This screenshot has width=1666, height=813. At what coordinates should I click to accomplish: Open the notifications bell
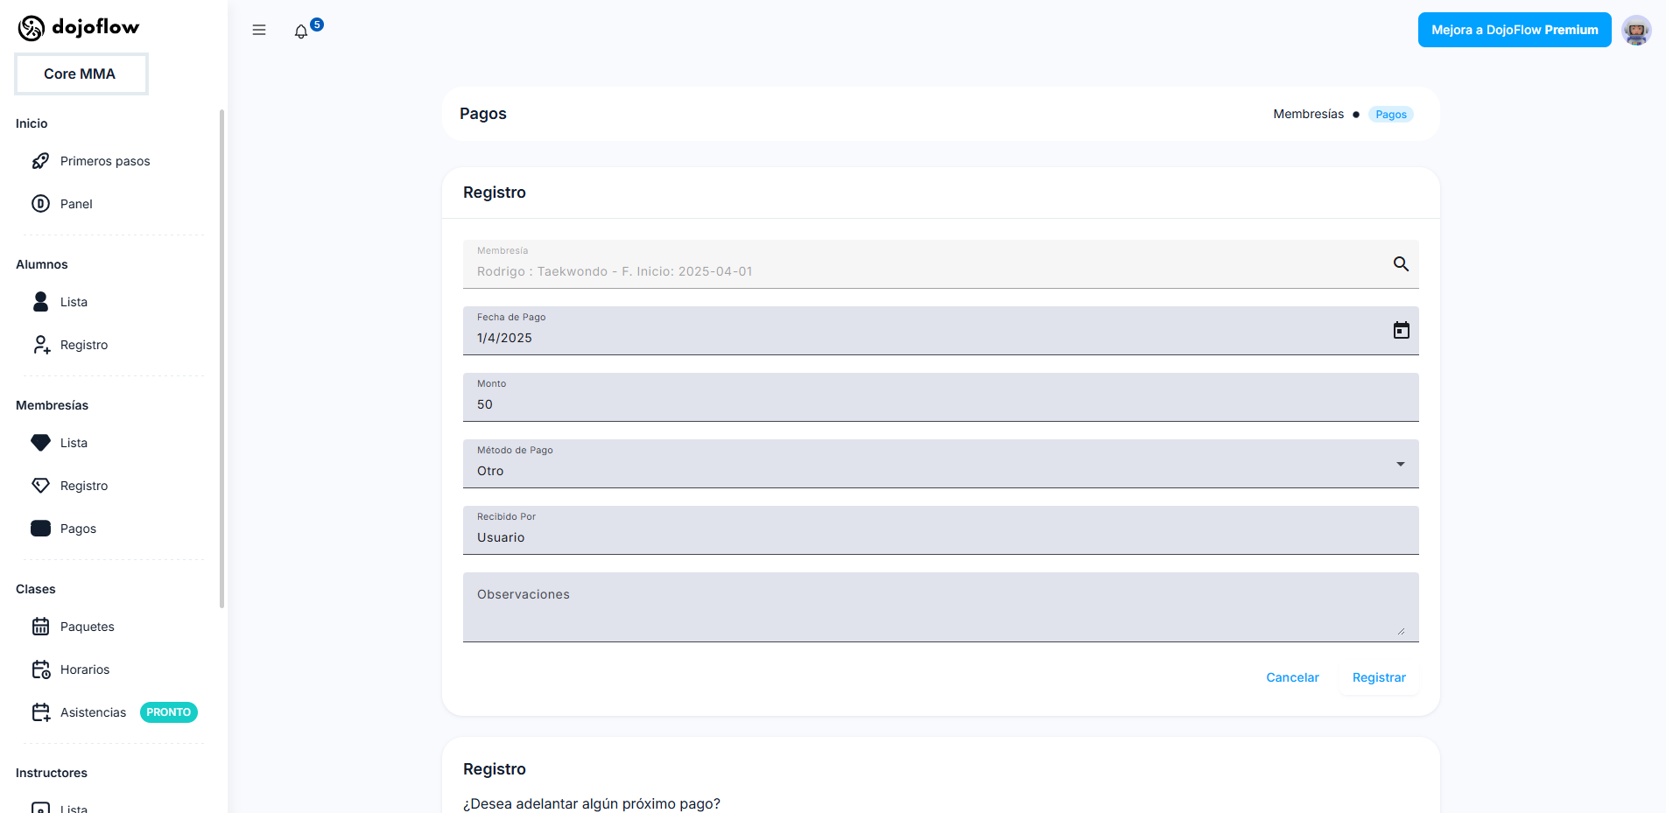tap(301, 32)
